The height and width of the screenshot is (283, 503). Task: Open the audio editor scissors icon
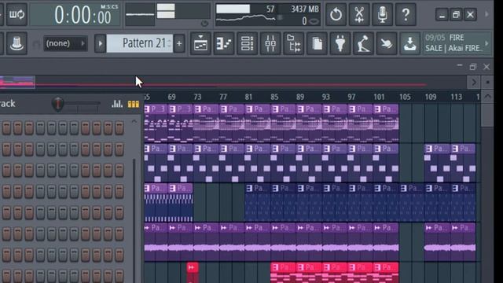359,14
